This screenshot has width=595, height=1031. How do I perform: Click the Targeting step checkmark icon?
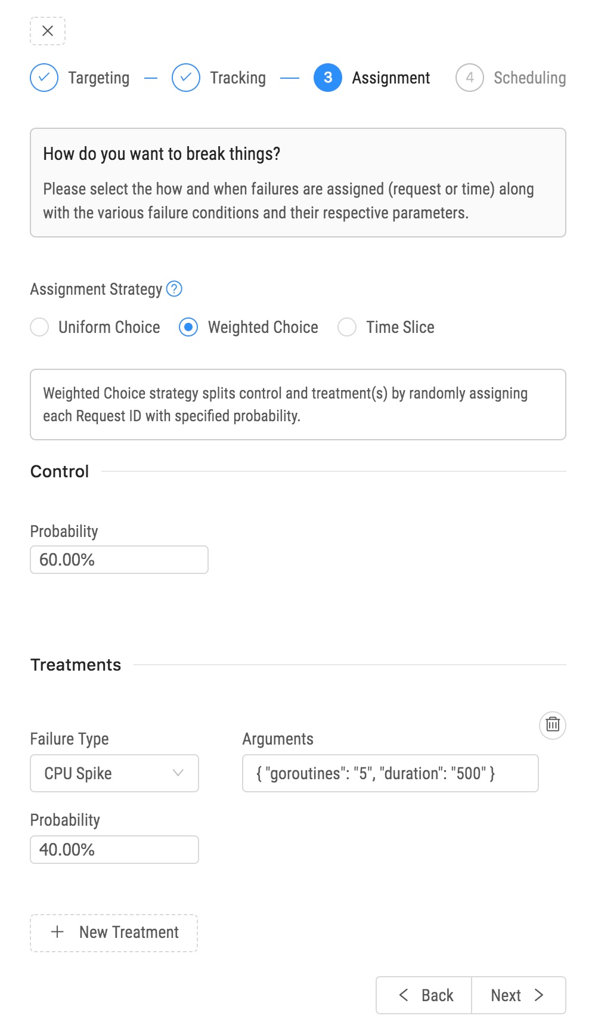tap(44, 78)
